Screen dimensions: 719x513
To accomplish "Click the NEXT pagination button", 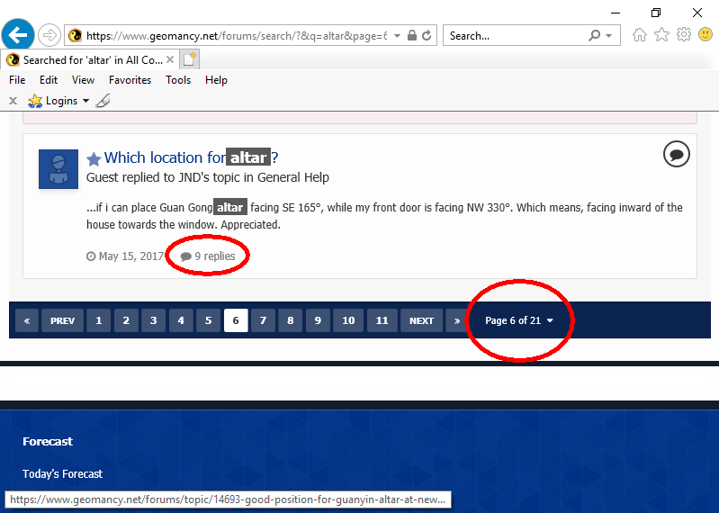I will (421, 320).
